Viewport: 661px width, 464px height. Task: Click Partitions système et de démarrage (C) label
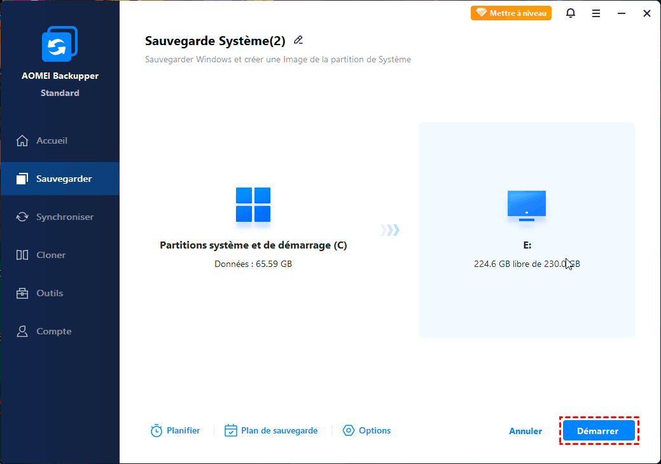pyautogui.click(x=253, y=245)
